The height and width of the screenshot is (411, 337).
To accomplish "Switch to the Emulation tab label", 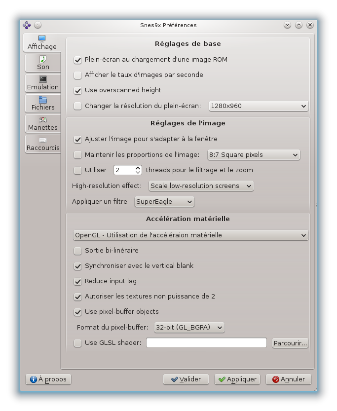I will click(43, 87).
